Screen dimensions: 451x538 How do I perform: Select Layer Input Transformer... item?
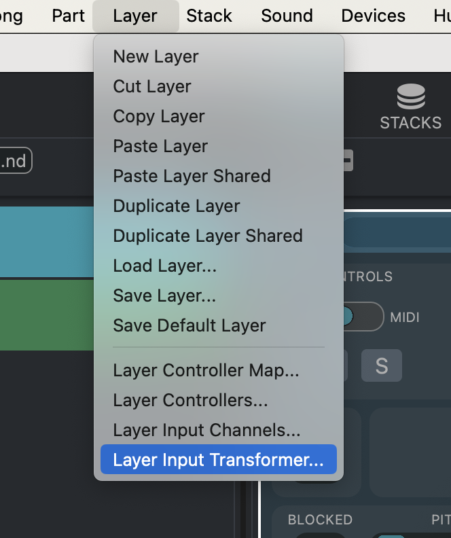(218, 460)
